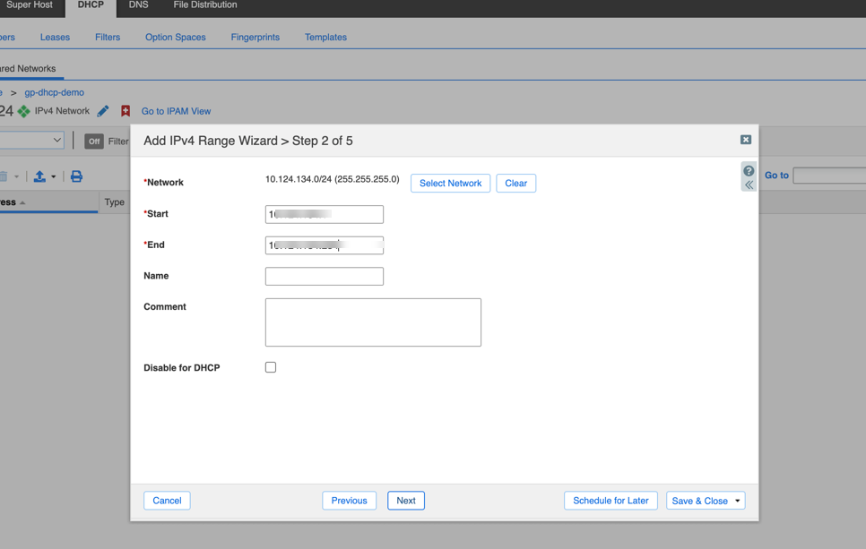Viewport: 866px width, 549px height.
Task: Click Next to advance the wizard
Action: point(406,501)
